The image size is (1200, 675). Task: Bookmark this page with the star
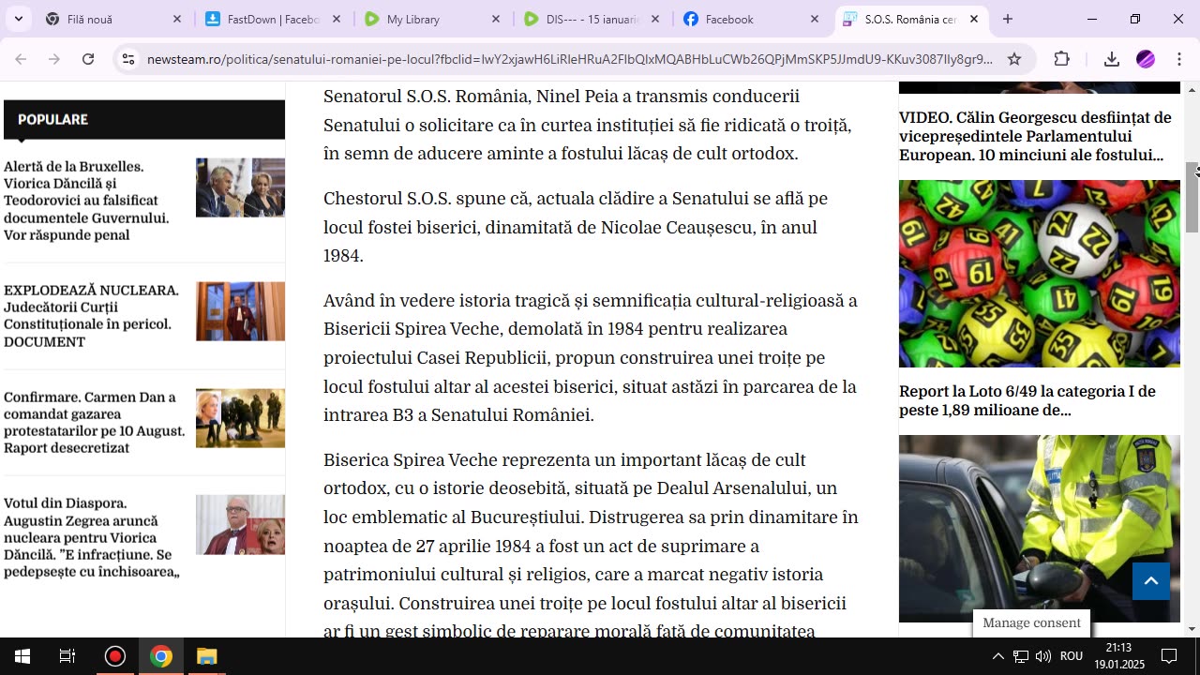point(1014,59)
